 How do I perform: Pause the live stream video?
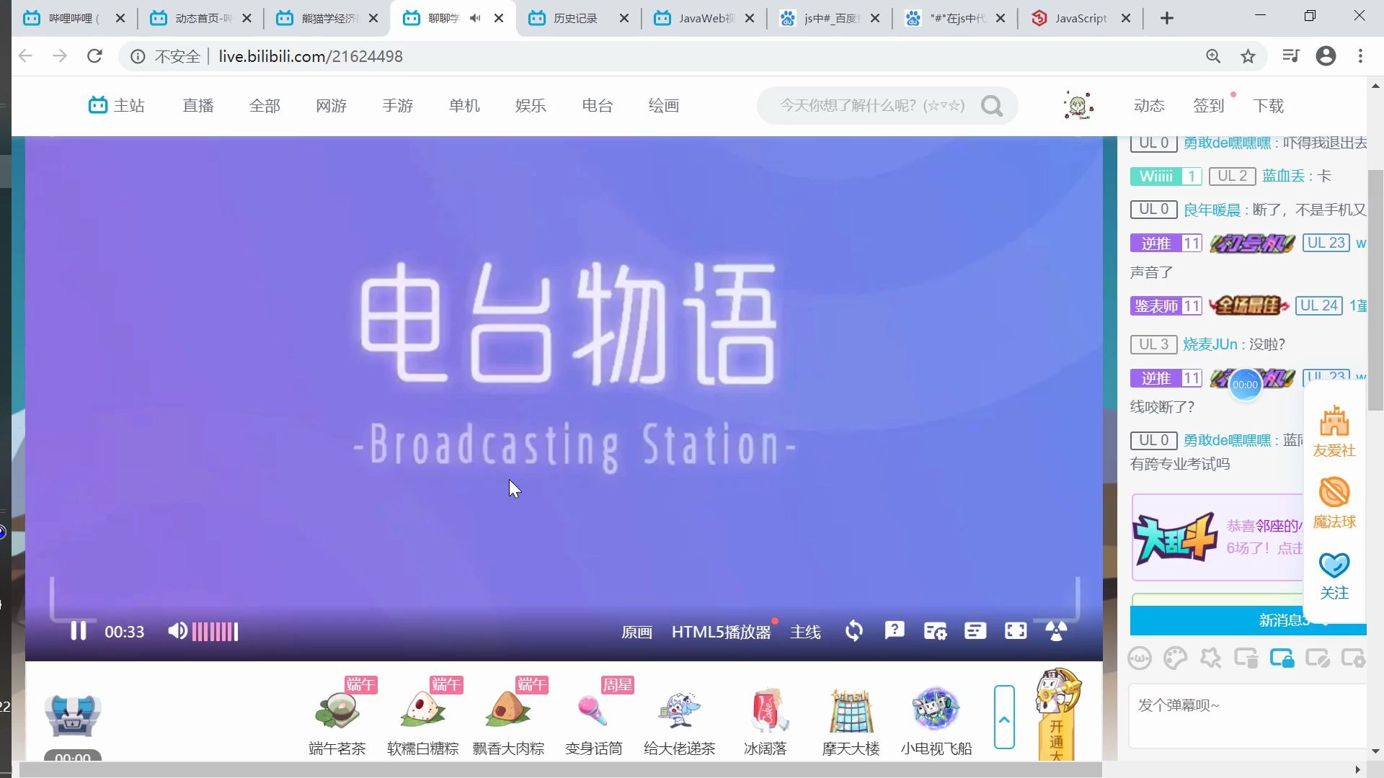pos(78,632)
